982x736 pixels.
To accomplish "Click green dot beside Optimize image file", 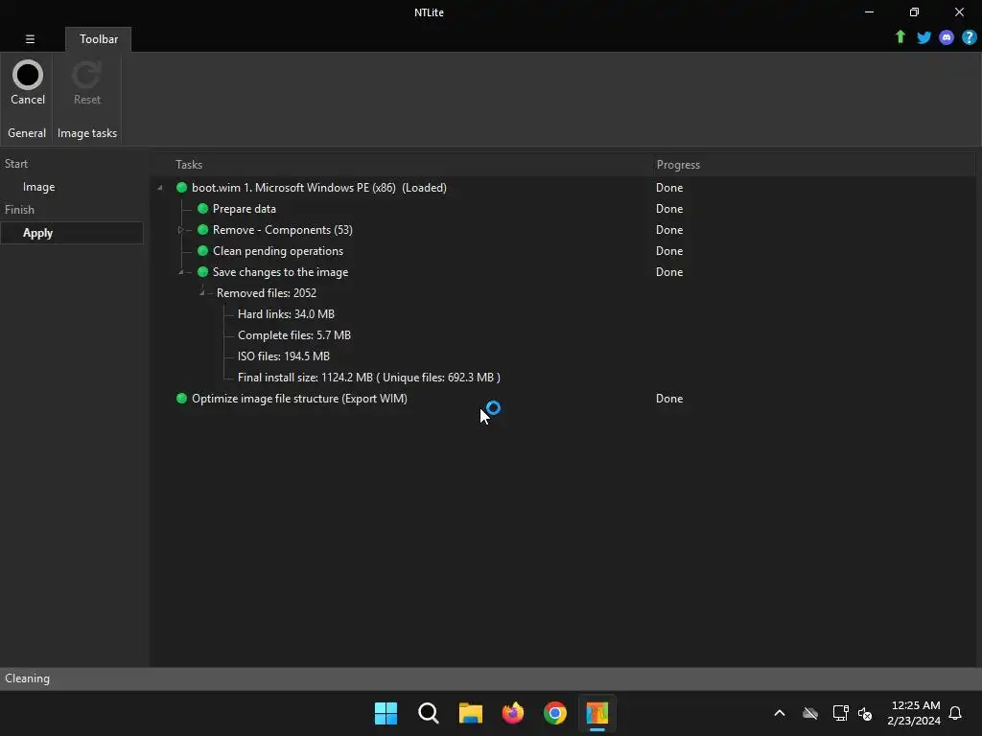I will [x=181, y=398].
